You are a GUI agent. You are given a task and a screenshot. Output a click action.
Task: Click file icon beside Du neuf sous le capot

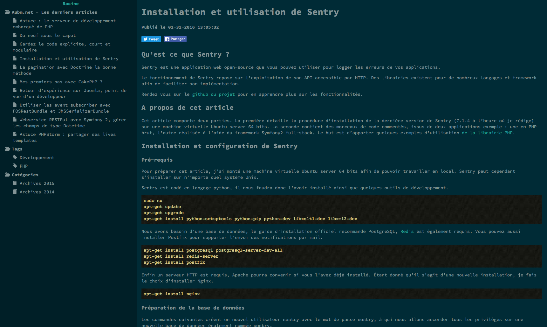pyautogui.click(x=15, y=35)
